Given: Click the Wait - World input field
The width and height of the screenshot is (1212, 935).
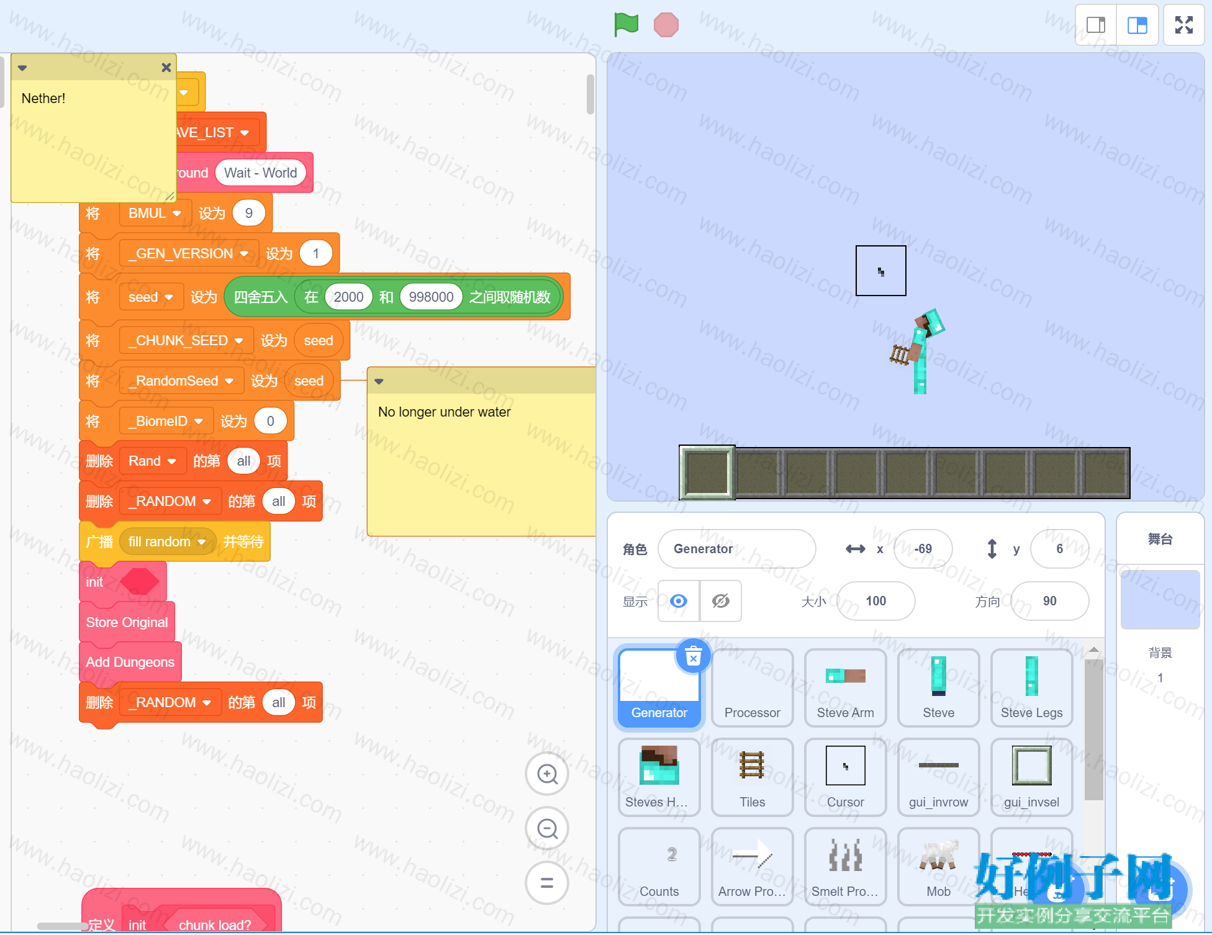Looking at the screenshot, I should 261,173.
